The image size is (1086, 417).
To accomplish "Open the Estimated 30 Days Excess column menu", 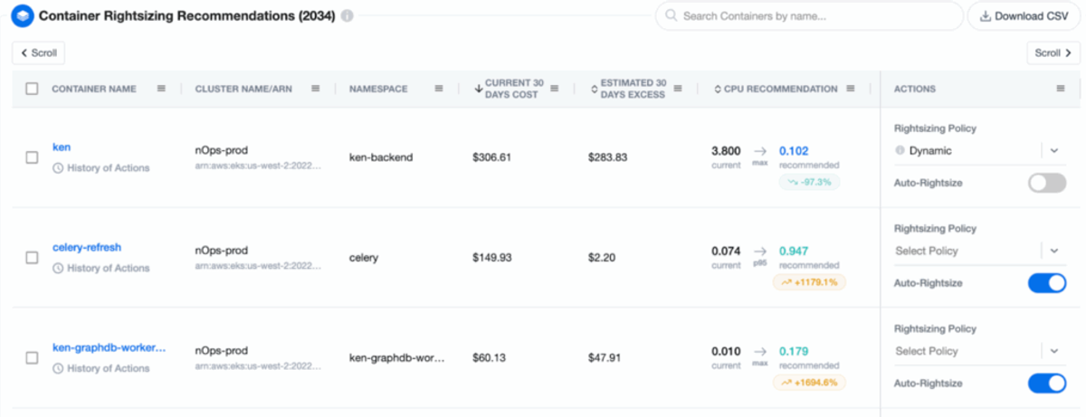I will [678, 89].
